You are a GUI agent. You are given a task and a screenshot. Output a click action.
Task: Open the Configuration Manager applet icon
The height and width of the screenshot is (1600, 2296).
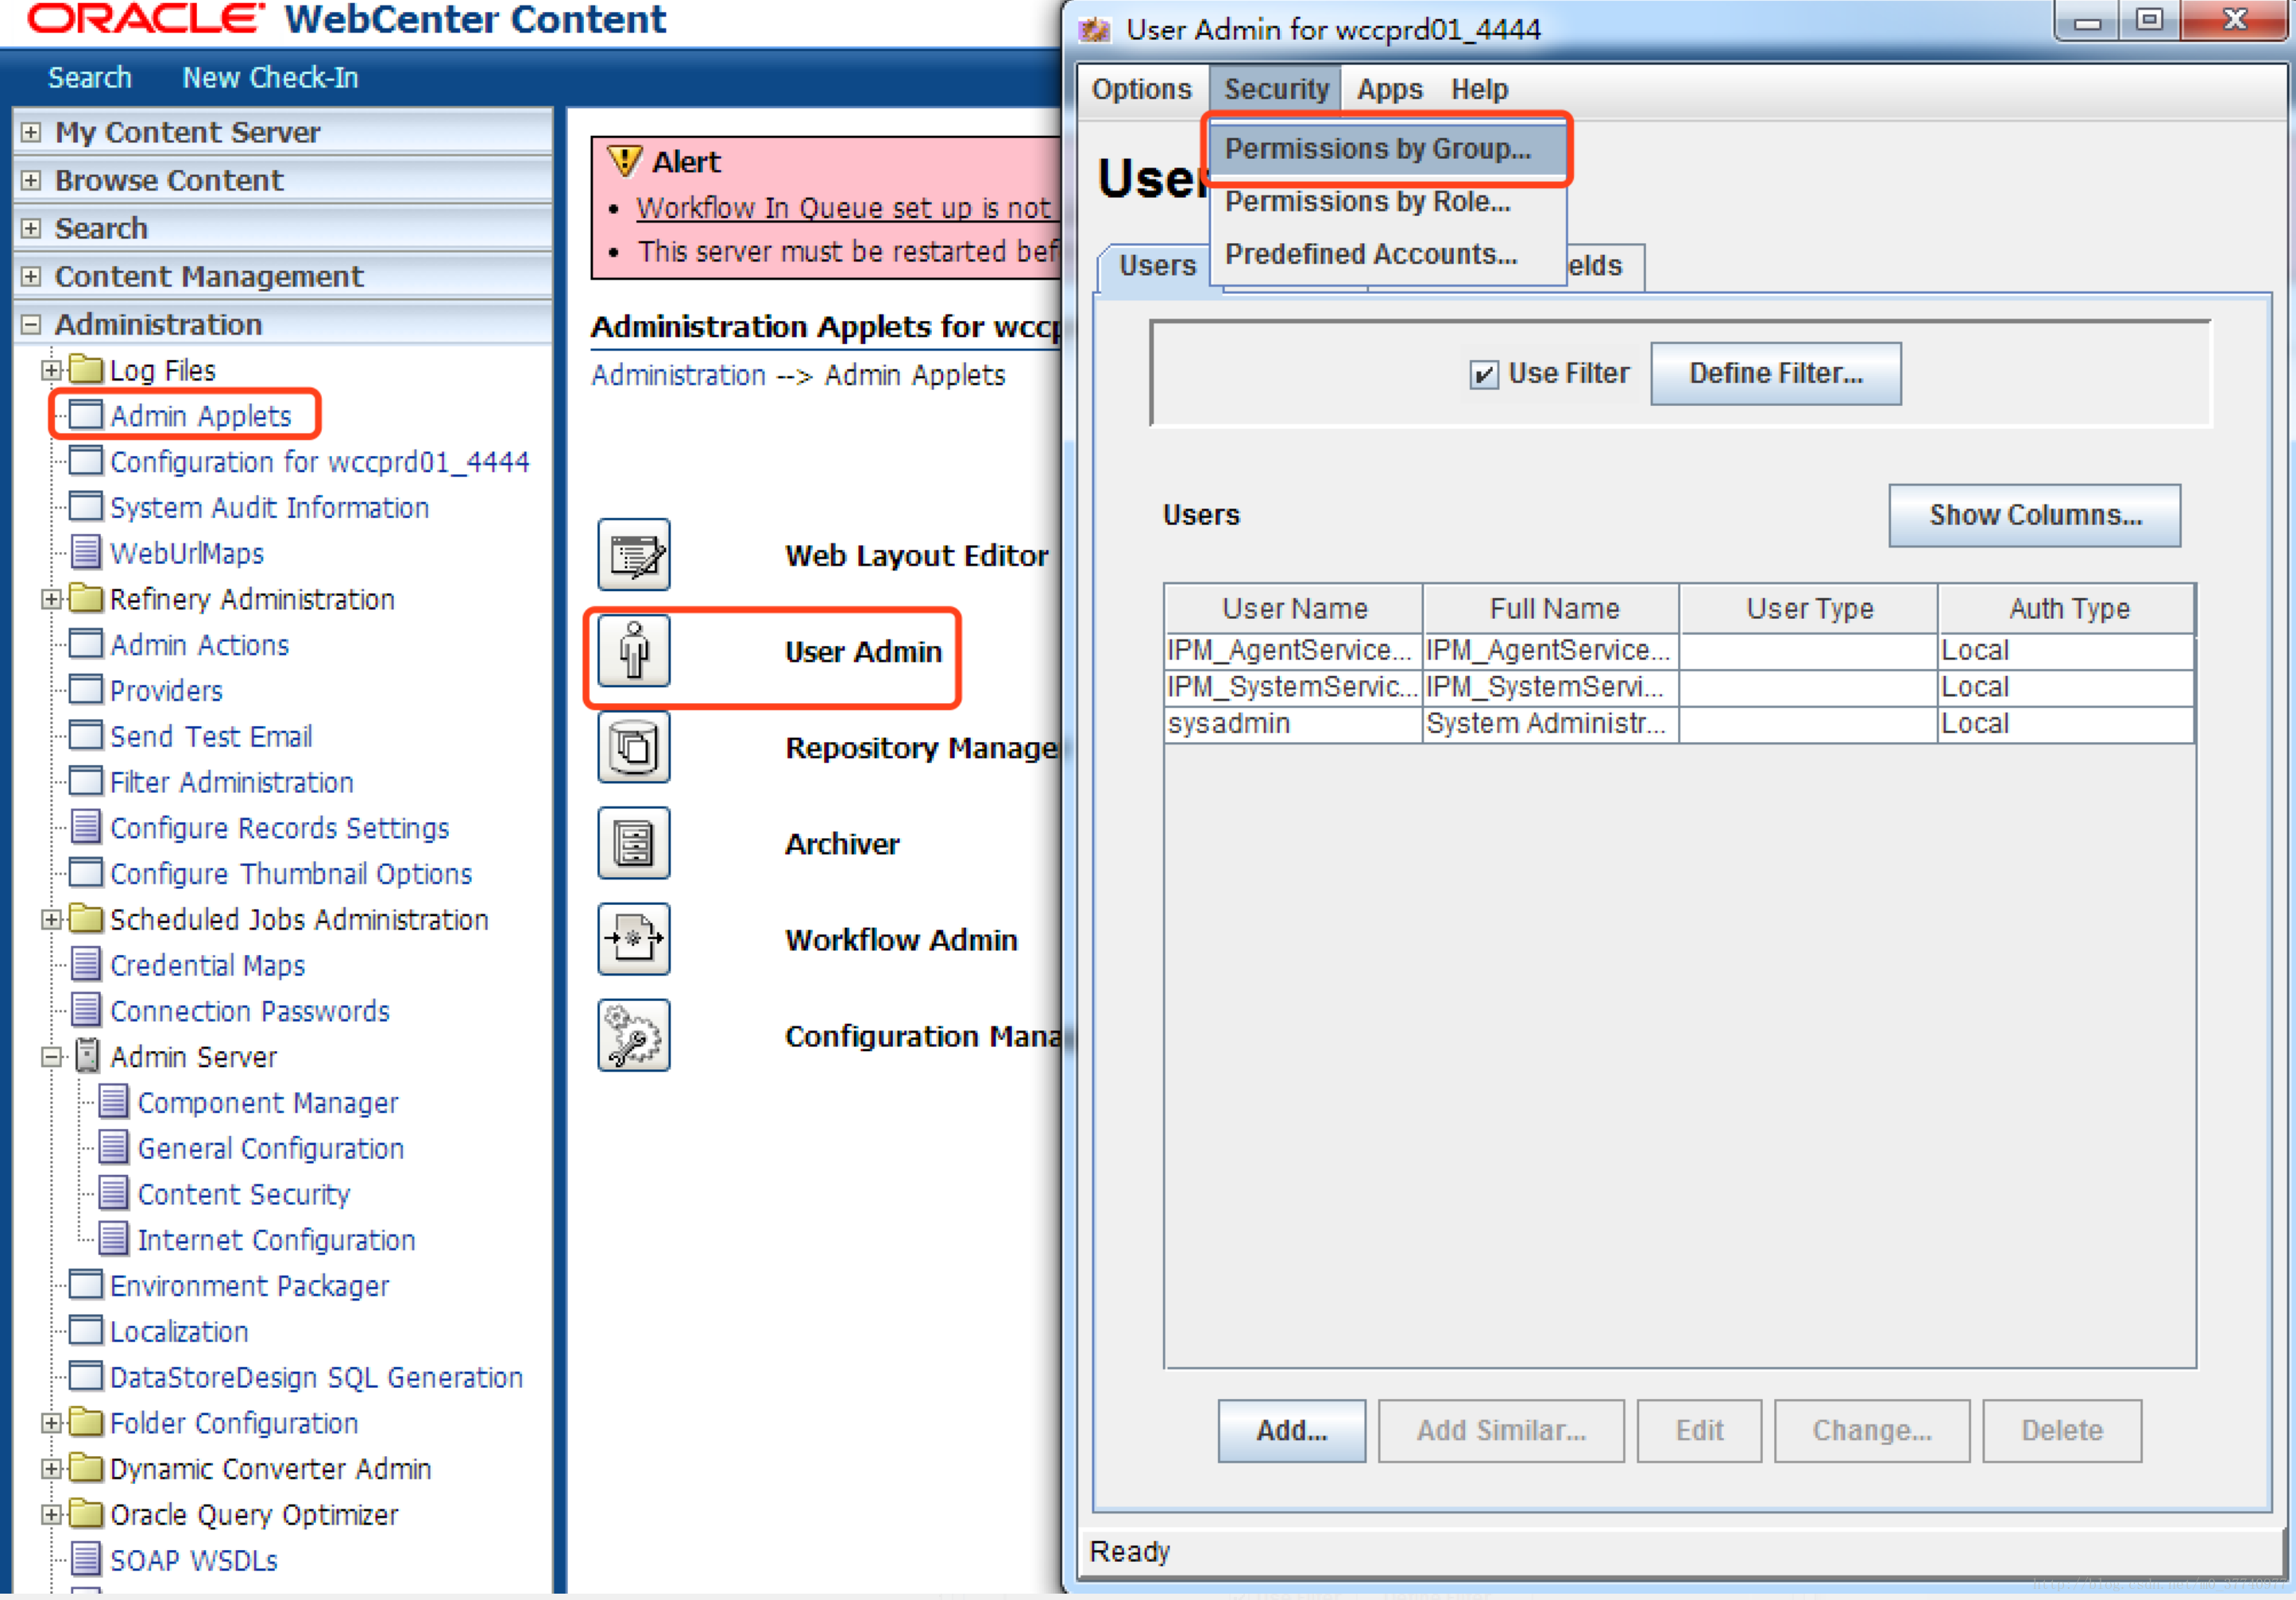(633, 1035)
